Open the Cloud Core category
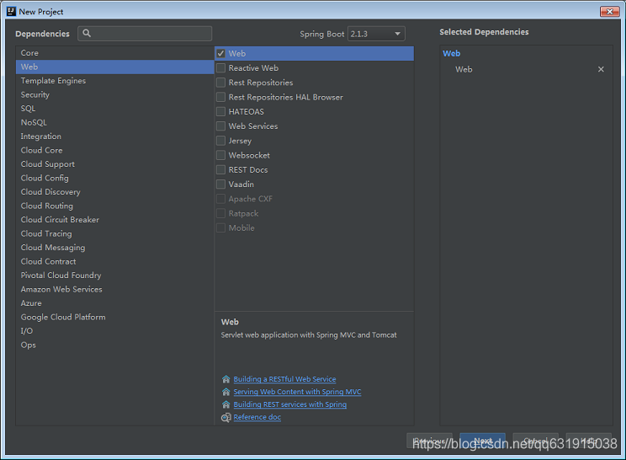The width and height of the screenshot is (626, 460). tap(114, 150)
